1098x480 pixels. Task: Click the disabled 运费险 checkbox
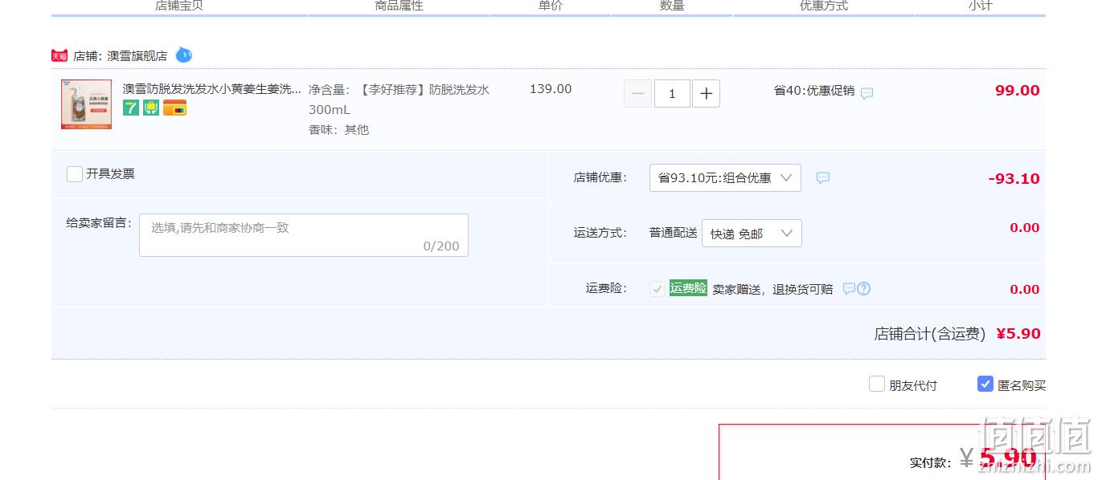[x=658, y=289]
